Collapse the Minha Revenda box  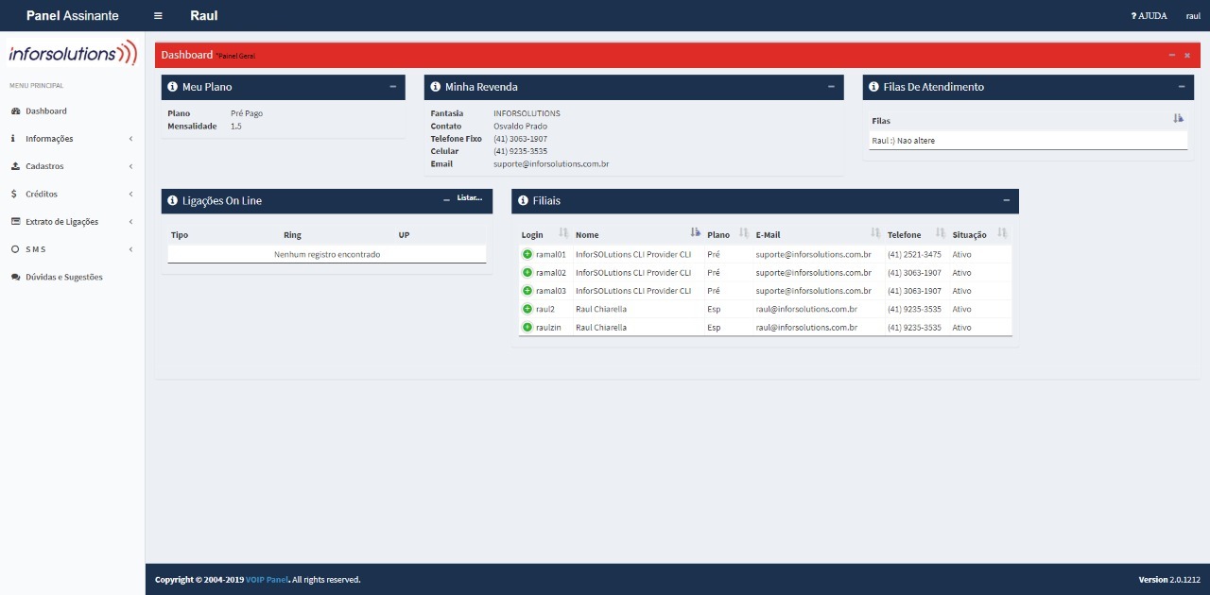coord(832,87)
